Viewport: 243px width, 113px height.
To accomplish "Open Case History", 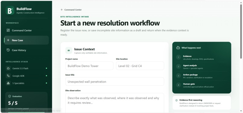I will 26,50.
